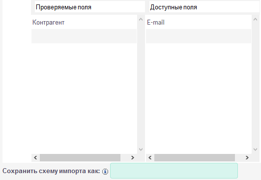Viewport: 261px width, 180px height.
Task: Click left arrow of the Контрагент list horizontal scrollbar
Action: [x=35, y=157]
